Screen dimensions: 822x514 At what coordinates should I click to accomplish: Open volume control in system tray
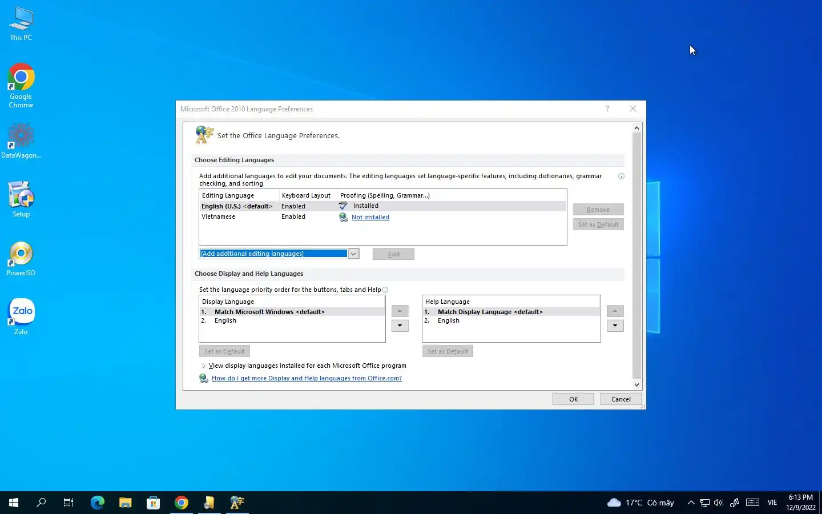coord(718,503)
